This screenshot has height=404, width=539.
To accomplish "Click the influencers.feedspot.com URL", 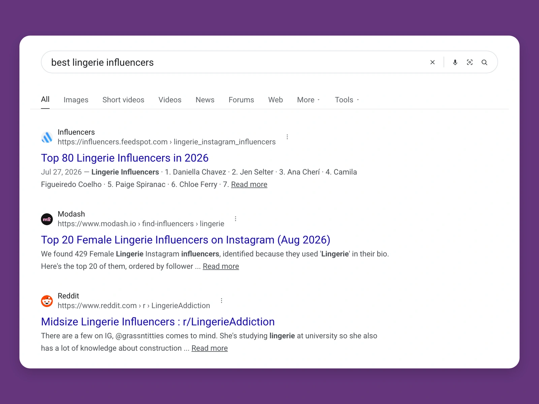I will click(166, 142).
